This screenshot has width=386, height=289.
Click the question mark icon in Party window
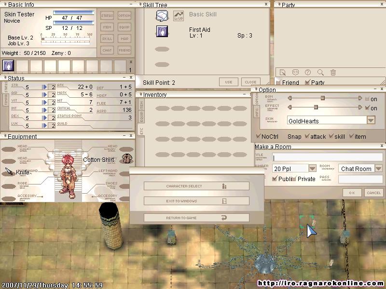click(x=308, y=72)
